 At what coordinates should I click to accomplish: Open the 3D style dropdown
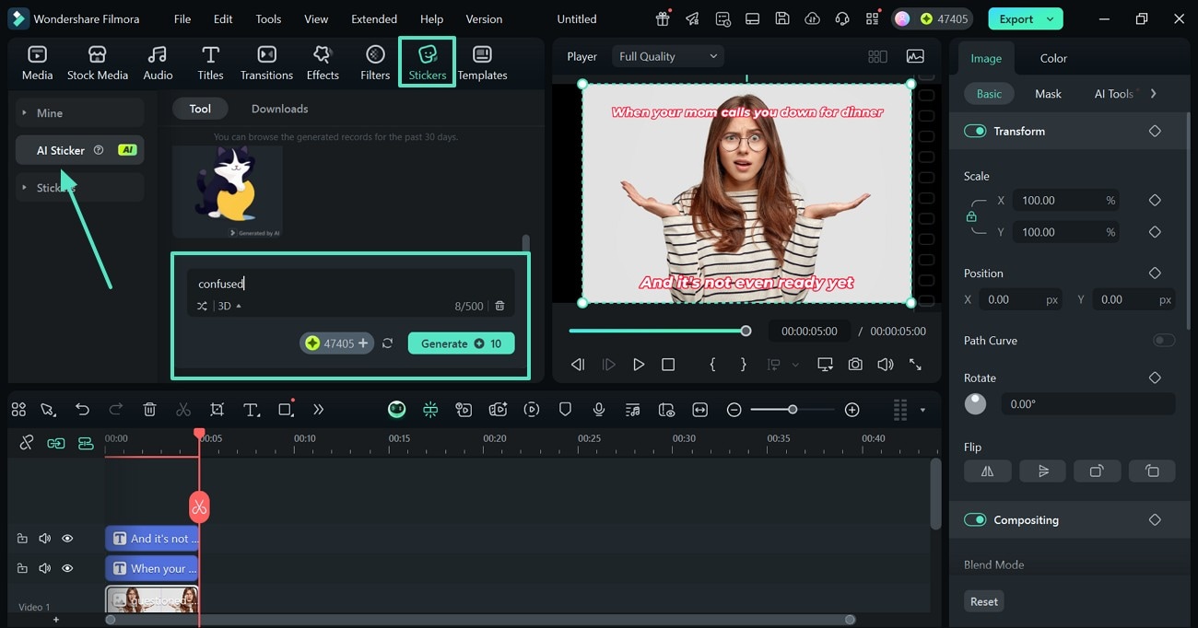[229, 306]
